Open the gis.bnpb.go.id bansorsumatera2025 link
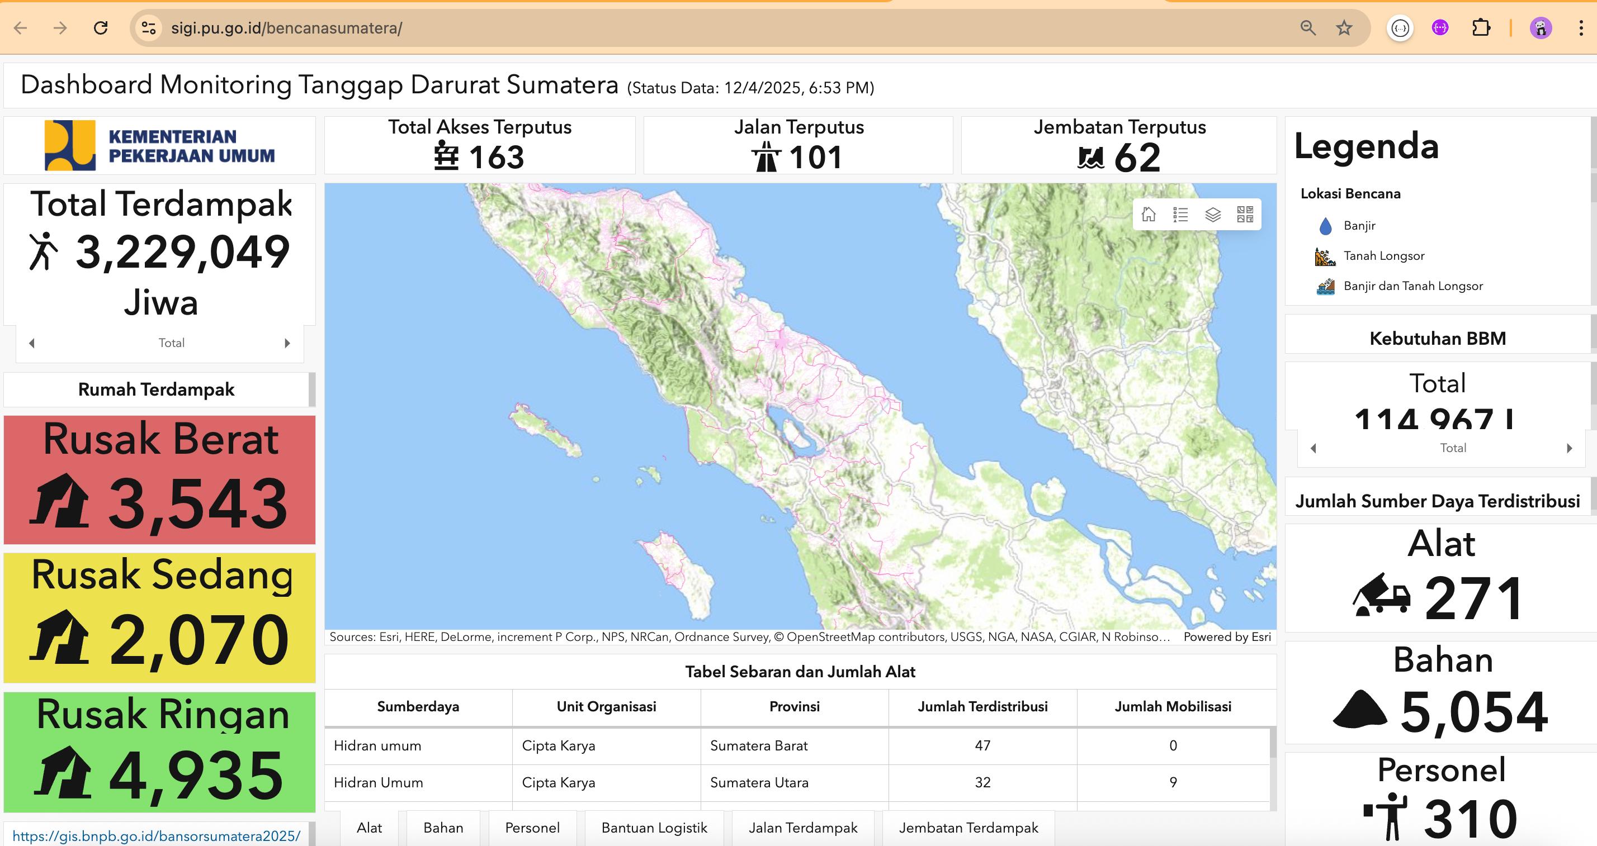Screen dimensions: 1597x846 click(x=156, y=836)
